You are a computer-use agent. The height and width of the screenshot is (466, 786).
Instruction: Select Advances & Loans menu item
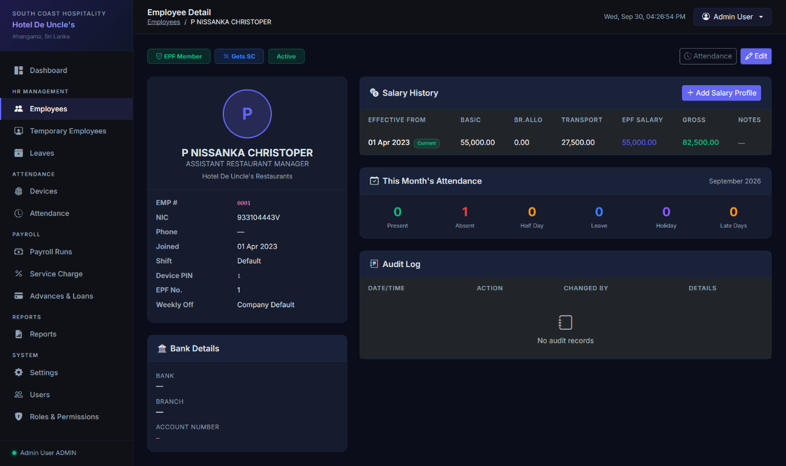(66, 296)
